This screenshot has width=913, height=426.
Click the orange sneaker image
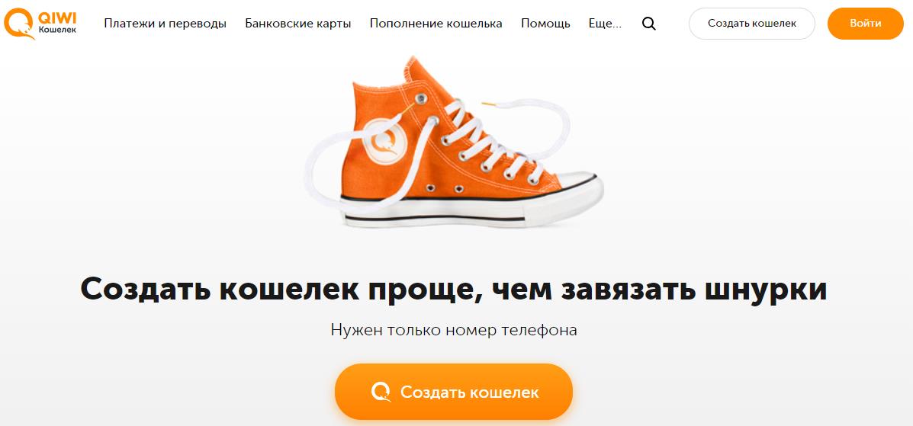pyautogui.click(x=454, y=142)
